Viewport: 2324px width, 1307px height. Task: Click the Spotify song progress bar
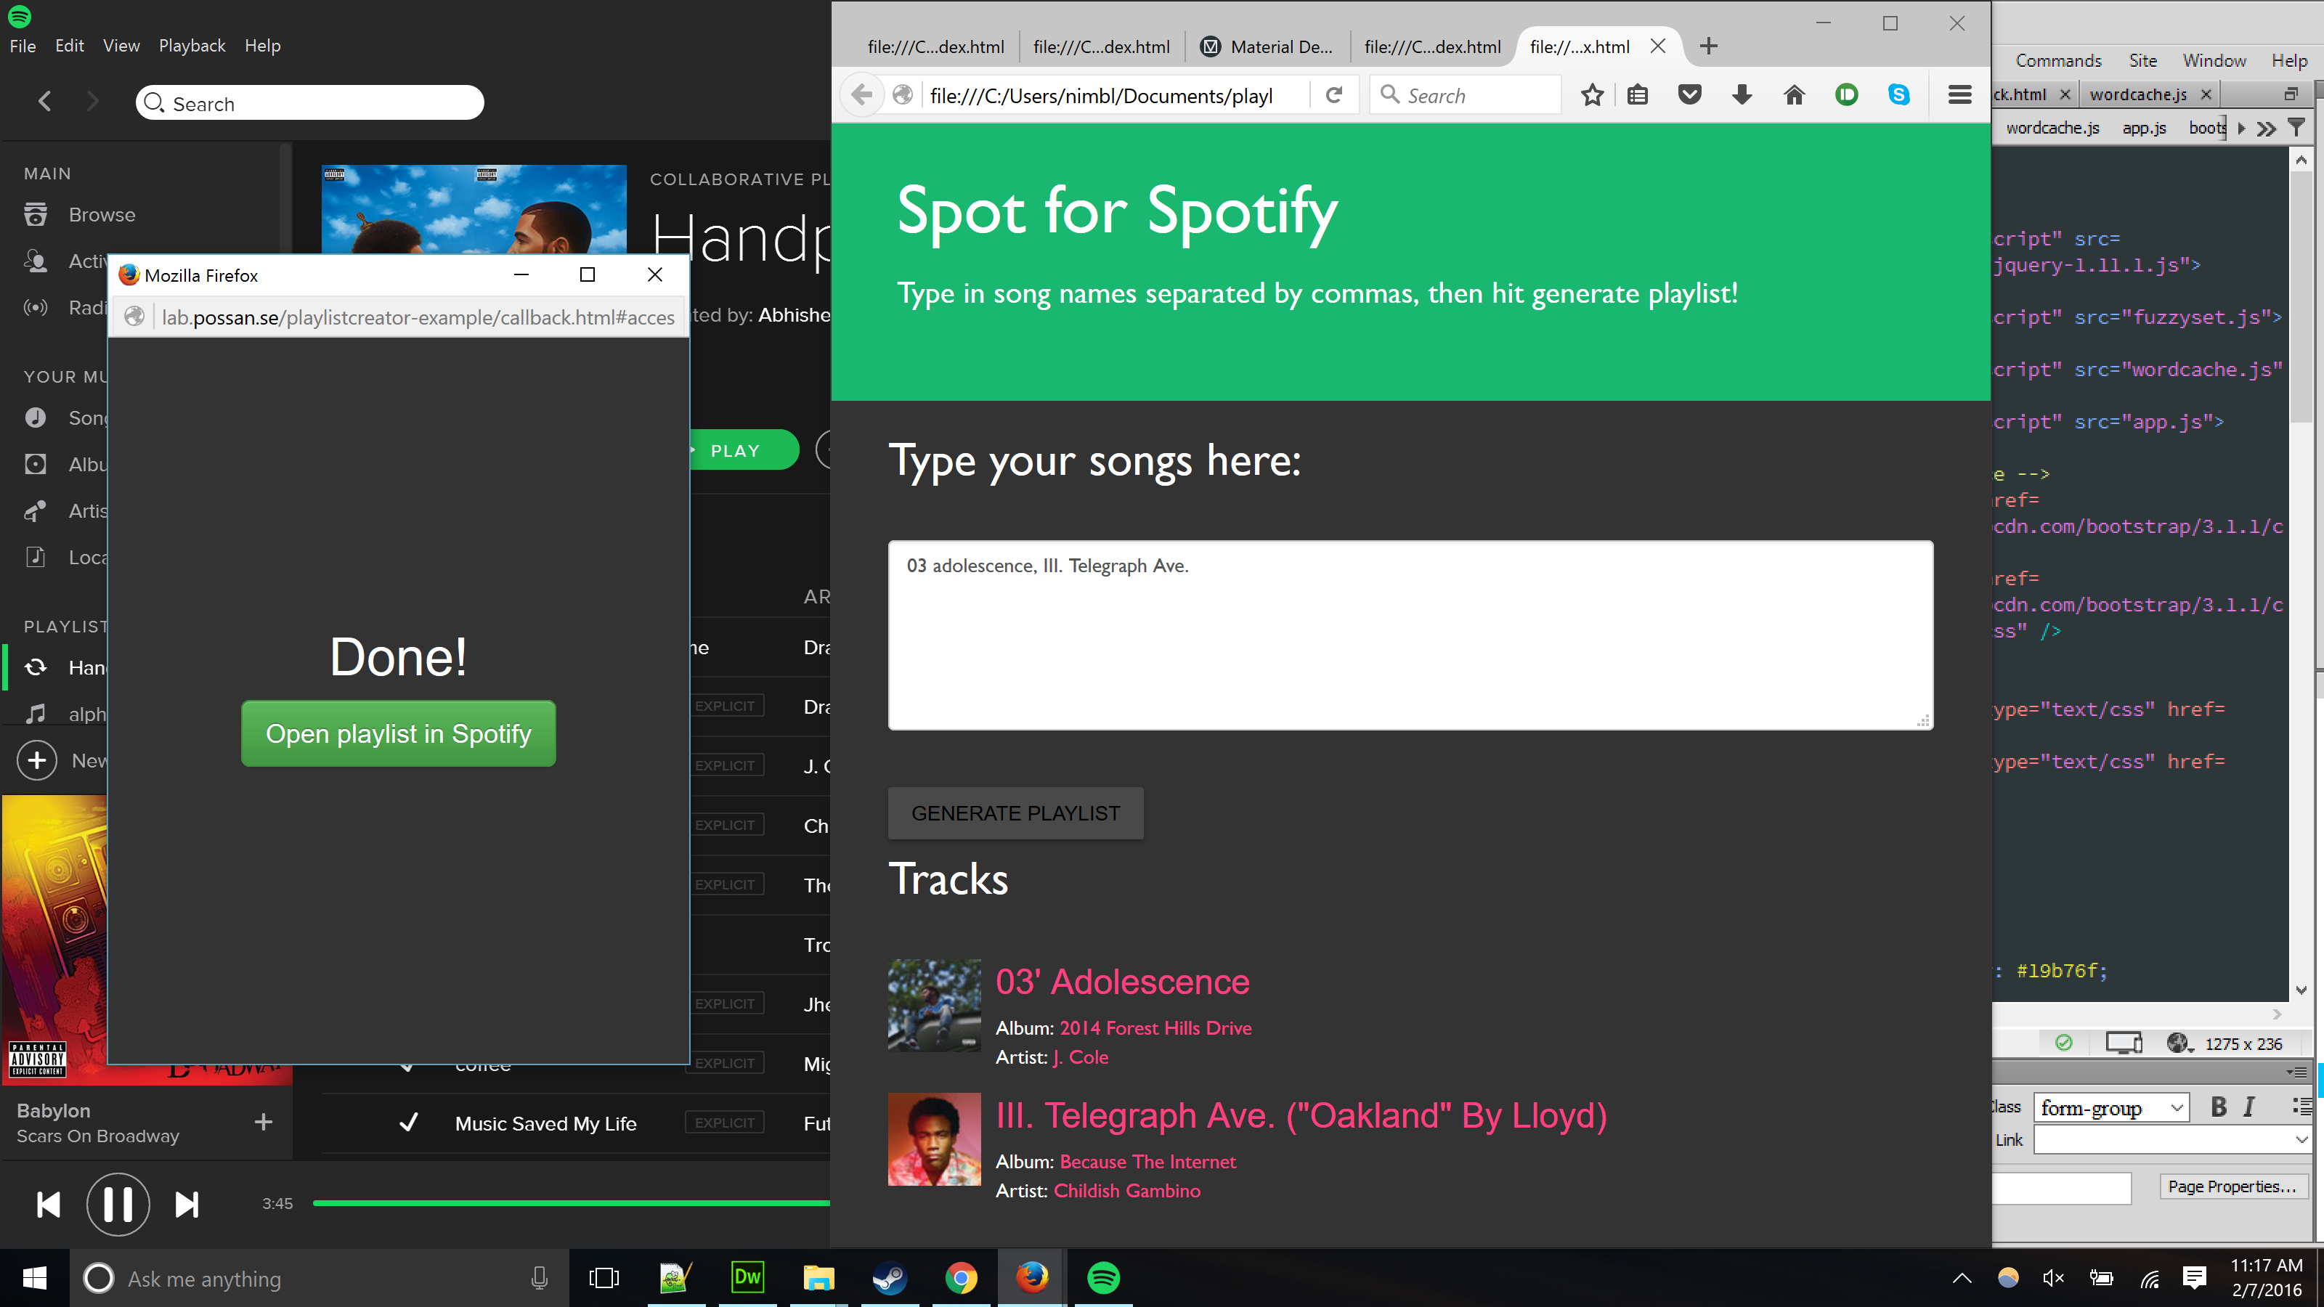point(570,1203)
